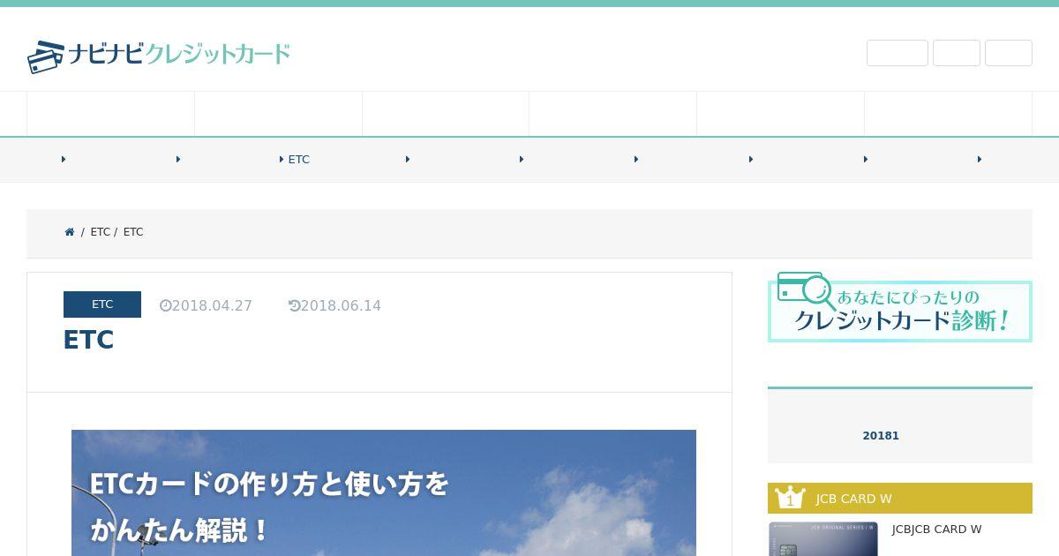Screen dimensions: 1059x556
Task: Open the クレジットカード診断 banner
Action: [x=900, y=307]
